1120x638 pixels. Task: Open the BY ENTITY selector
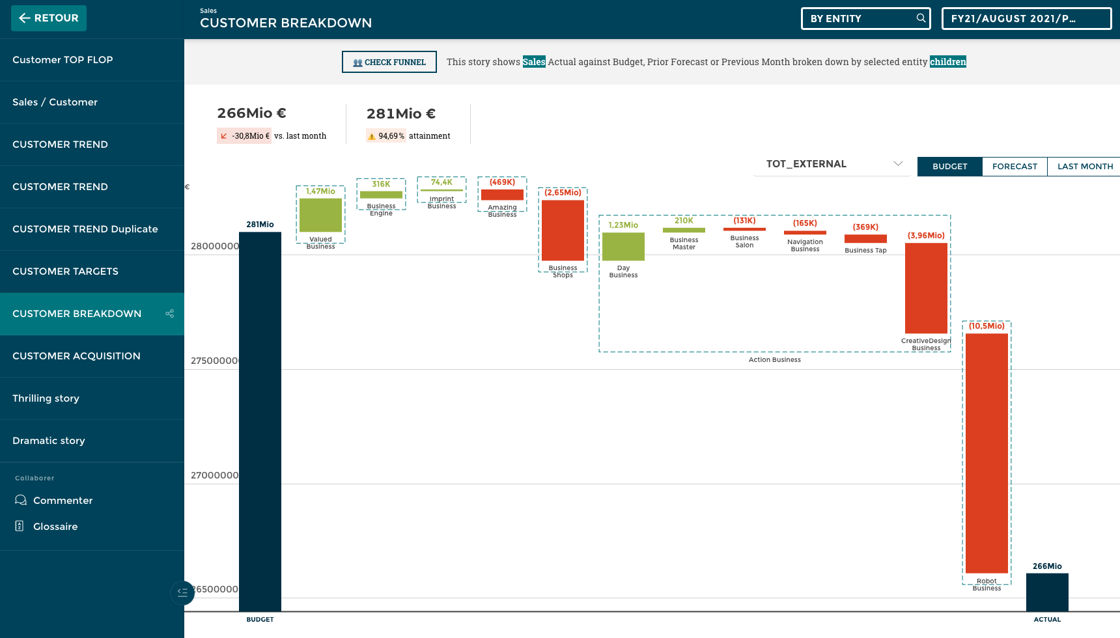click(x=860, y=18)
